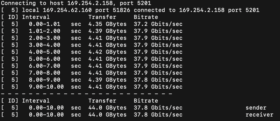Click the "sender" label

tap(256, 108)
